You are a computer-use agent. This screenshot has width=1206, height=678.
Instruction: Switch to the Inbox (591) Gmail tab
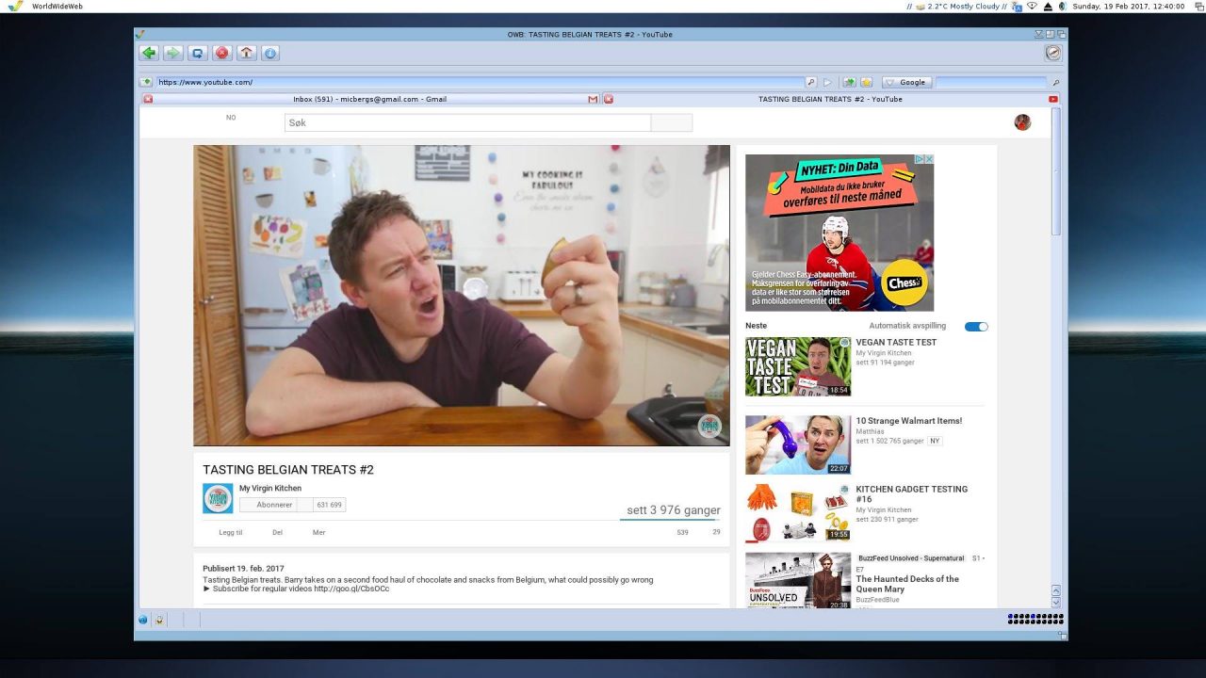pos(370,99)
